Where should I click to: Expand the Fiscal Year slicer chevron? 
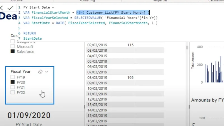coord(47,72)
